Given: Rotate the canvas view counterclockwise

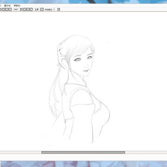Looking at the screenshot, I should click(25, 9).
